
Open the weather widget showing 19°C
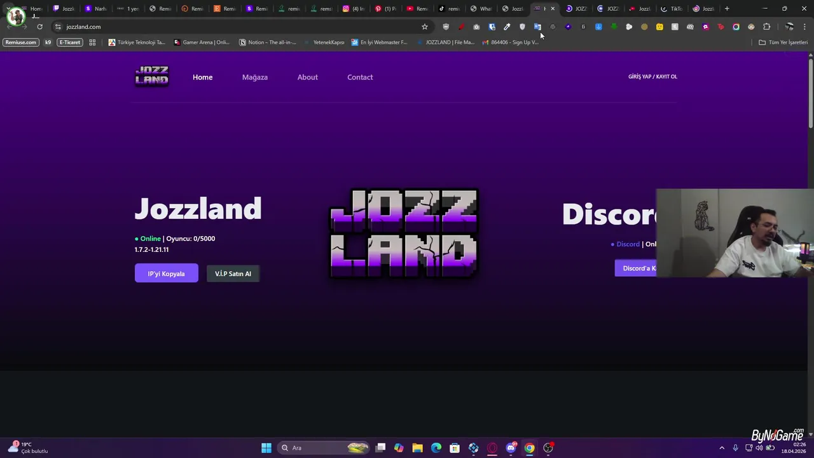point(29,448)
